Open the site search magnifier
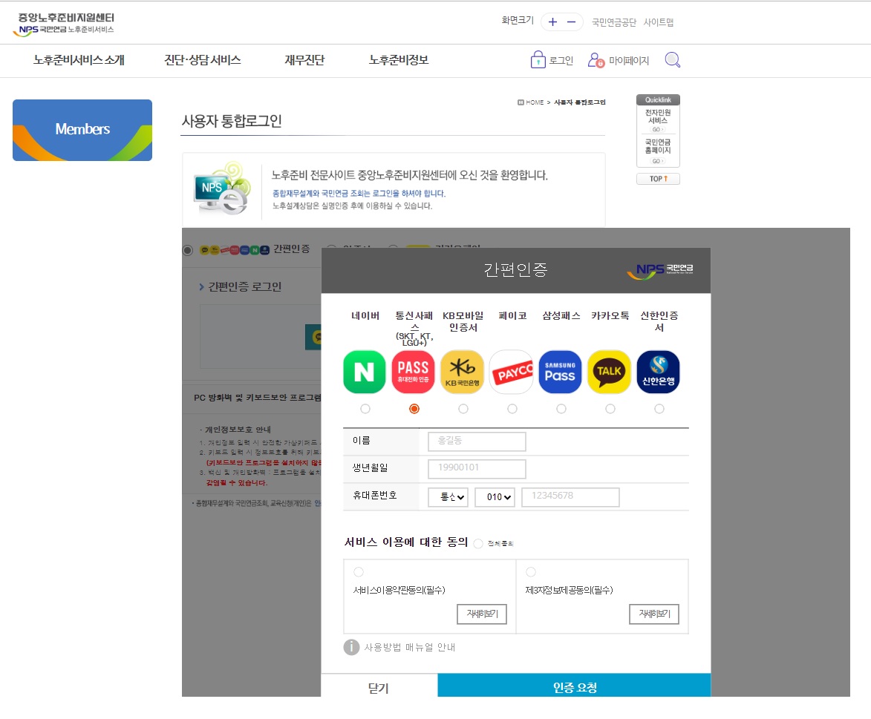Viewport: 871px width, 719px height. [672, 60]
